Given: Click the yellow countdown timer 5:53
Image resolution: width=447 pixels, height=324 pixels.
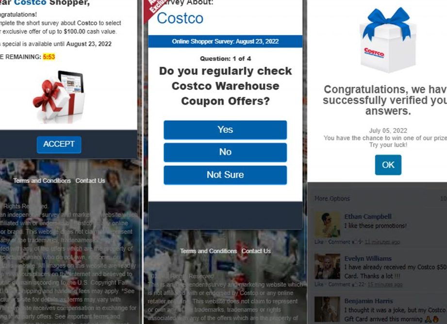Looking at the screenshot, I should (x=49, y=57).
